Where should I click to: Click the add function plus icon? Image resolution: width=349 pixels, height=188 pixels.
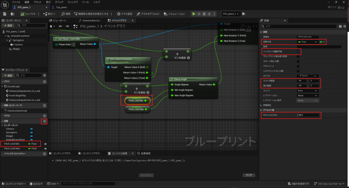pos(44,106)
